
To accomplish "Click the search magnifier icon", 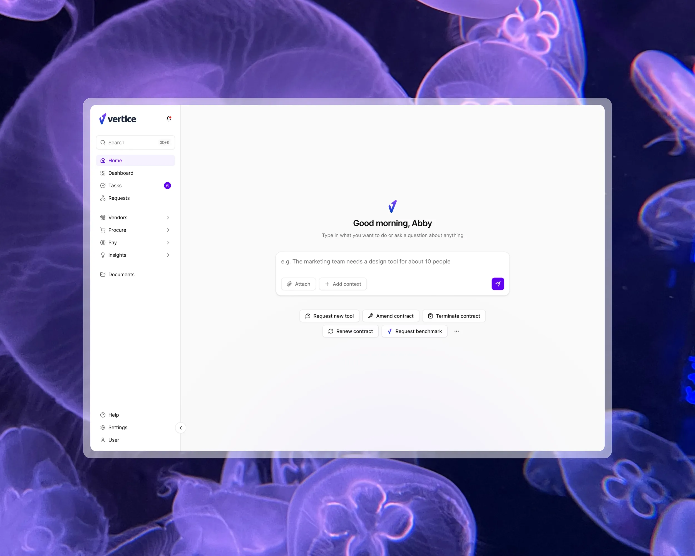I will (x=103, y=142).
